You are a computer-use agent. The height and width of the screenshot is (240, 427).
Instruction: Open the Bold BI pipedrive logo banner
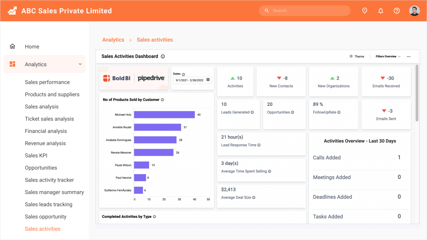[133, 77]
